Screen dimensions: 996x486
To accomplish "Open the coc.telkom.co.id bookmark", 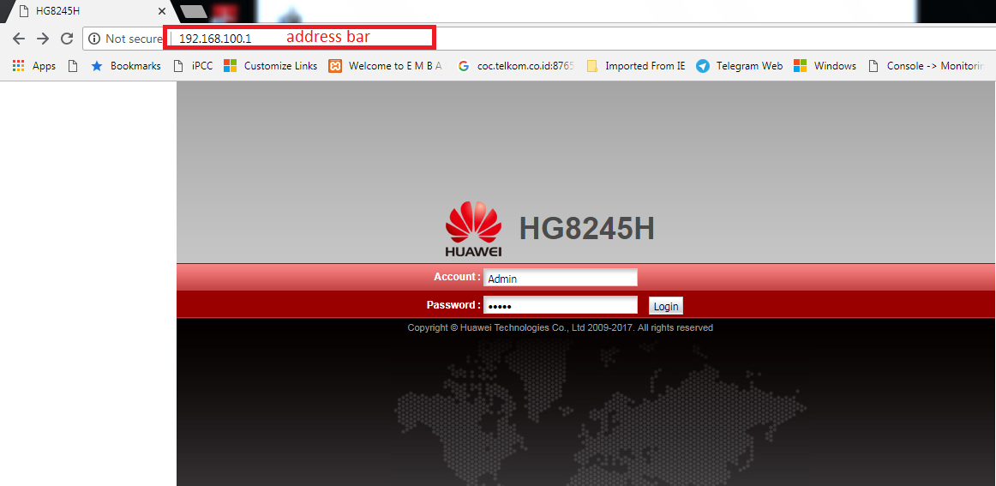I will point(515,65).
